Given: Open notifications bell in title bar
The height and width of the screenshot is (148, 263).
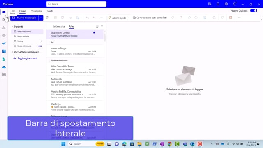Looking at the screenshot, I should [x=218, y=4].
